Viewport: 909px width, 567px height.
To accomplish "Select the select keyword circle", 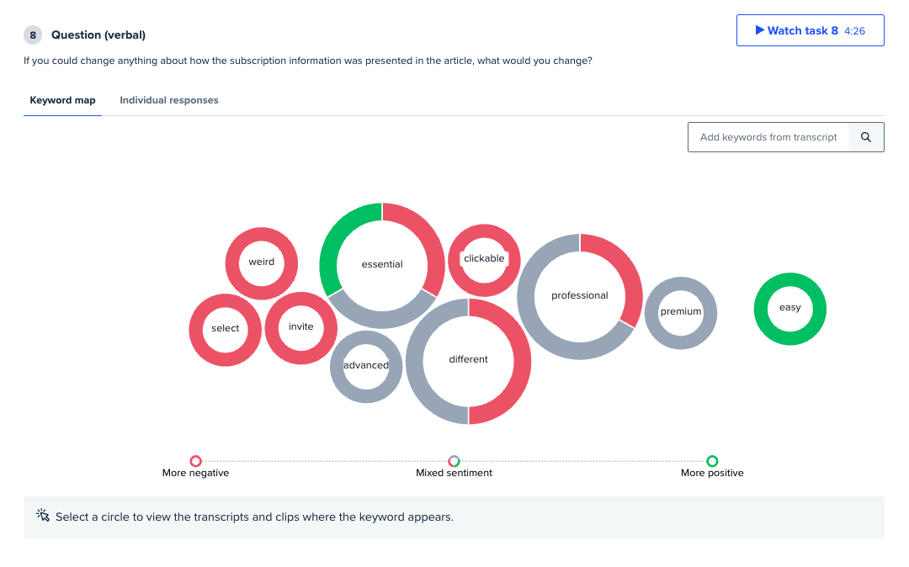I will 225,330.
